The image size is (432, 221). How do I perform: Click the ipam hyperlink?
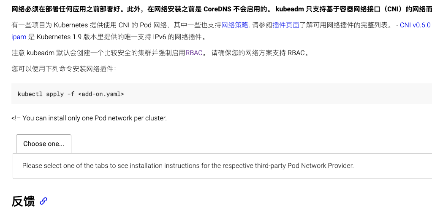19,37
